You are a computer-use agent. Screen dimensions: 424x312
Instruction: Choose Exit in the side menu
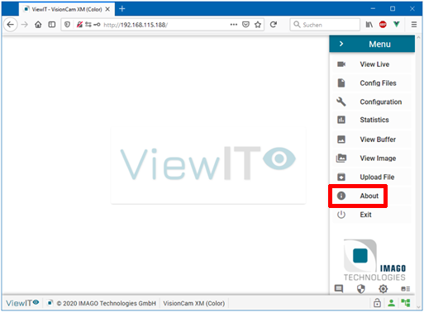(x=372, y=215)
